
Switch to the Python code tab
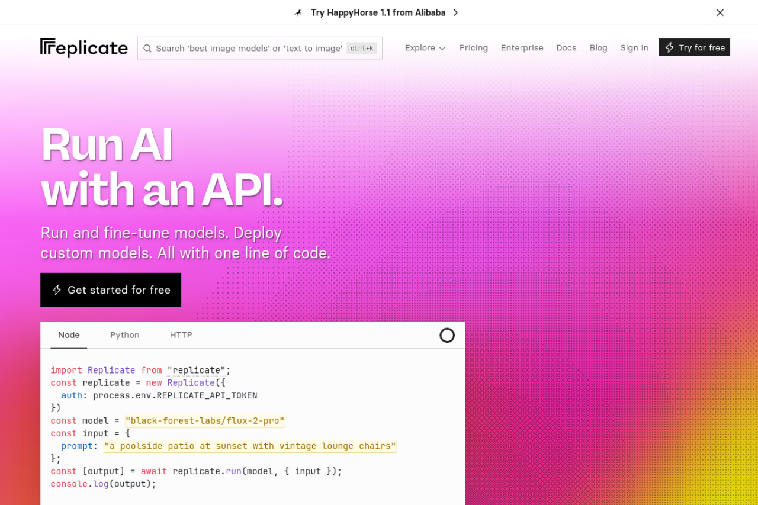pos(124,335)
